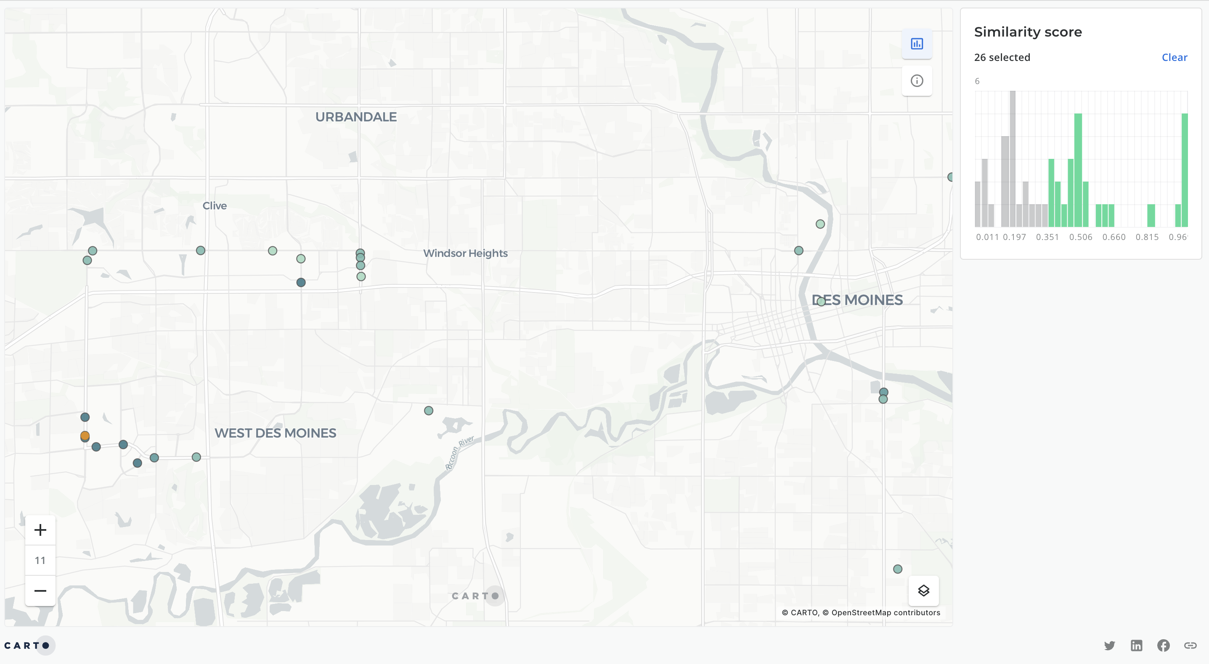The width and height of the screenshot is (1209, 664).
Task: Click the point near Raccoon River park
Action: [429, 411]
